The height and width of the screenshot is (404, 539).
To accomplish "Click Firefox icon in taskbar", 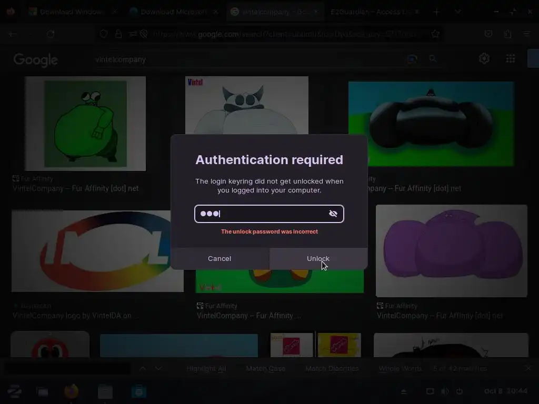I will [x=72, y=391].
